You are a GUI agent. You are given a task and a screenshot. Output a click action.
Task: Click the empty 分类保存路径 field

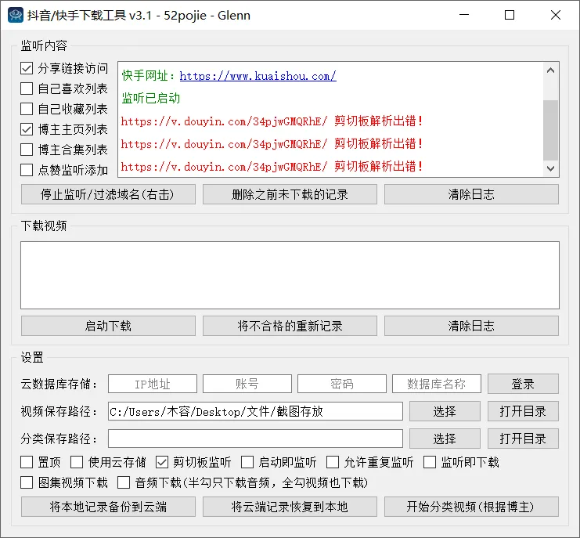[255, 439]
